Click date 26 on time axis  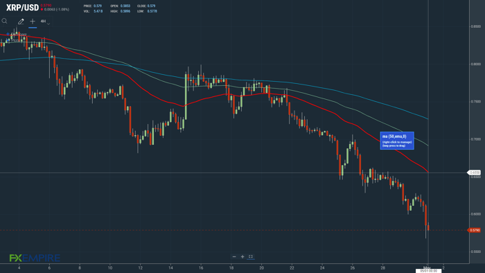[352, 267]
